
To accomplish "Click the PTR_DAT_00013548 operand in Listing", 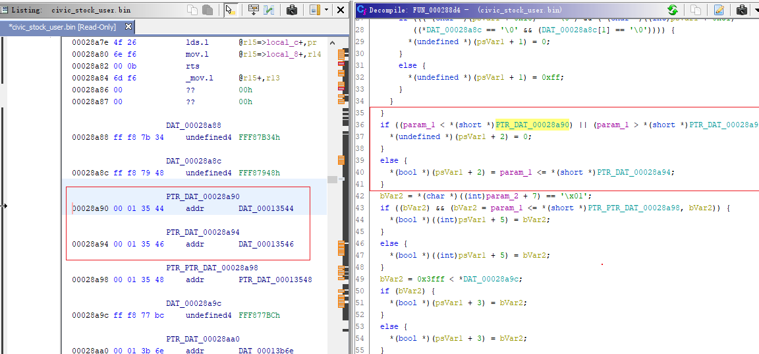I will coord(275,280).
